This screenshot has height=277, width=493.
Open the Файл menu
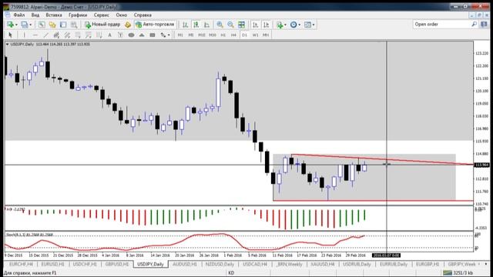(19, 15)
